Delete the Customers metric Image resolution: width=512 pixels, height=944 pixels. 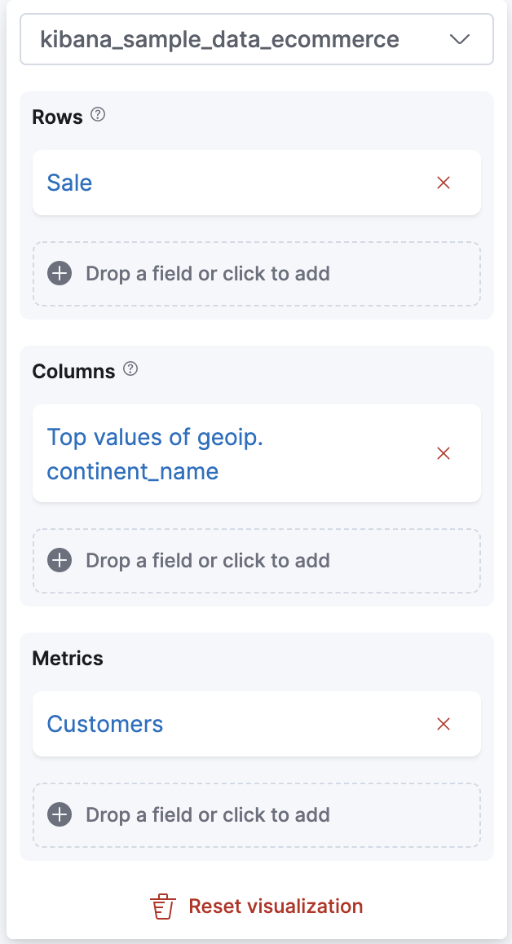pyautogui.click(x=444, y=724)
